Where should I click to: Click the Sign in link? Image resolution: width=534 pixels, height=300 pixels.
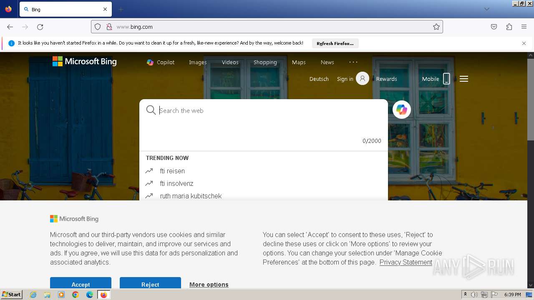345,79
